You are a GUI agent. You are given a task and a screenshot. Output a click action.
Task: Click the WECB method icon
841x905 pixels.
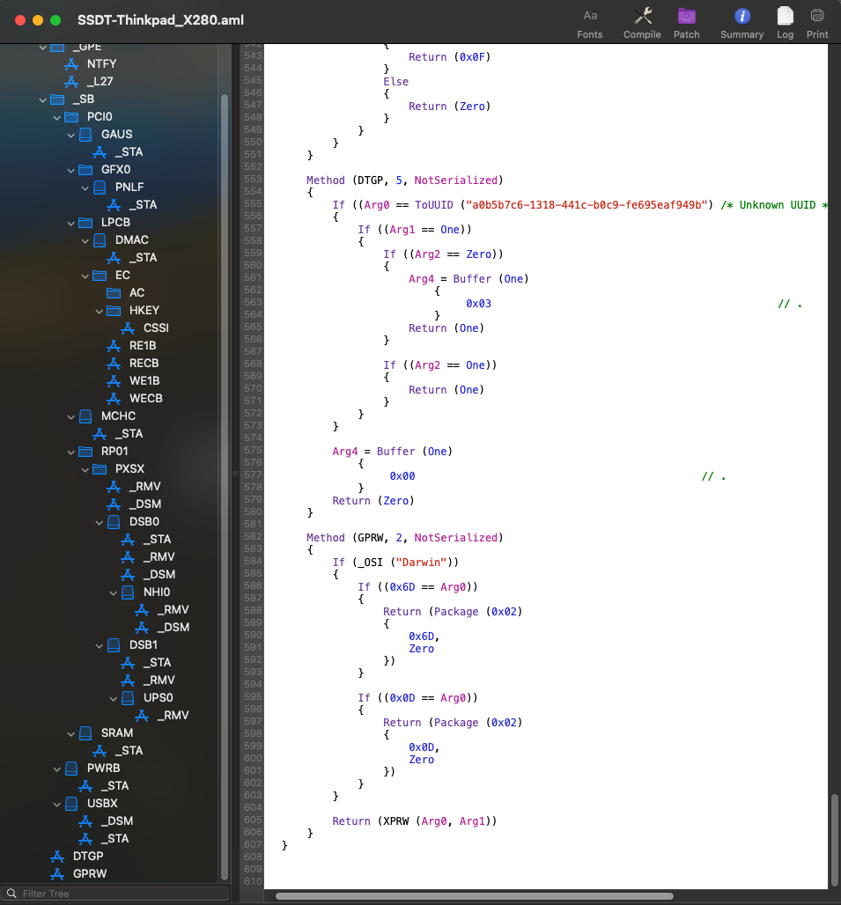coord(114,399)
